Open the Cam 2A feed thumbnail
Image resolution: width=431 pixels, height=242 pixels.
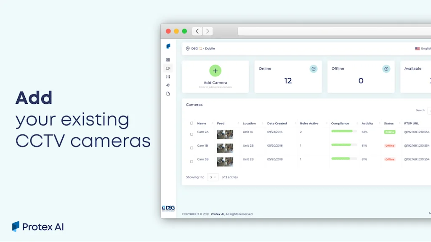pos(225,134)
